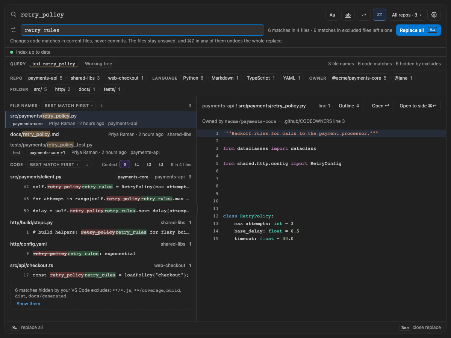Set context lines to 0
451x338 pixels.
125,164
